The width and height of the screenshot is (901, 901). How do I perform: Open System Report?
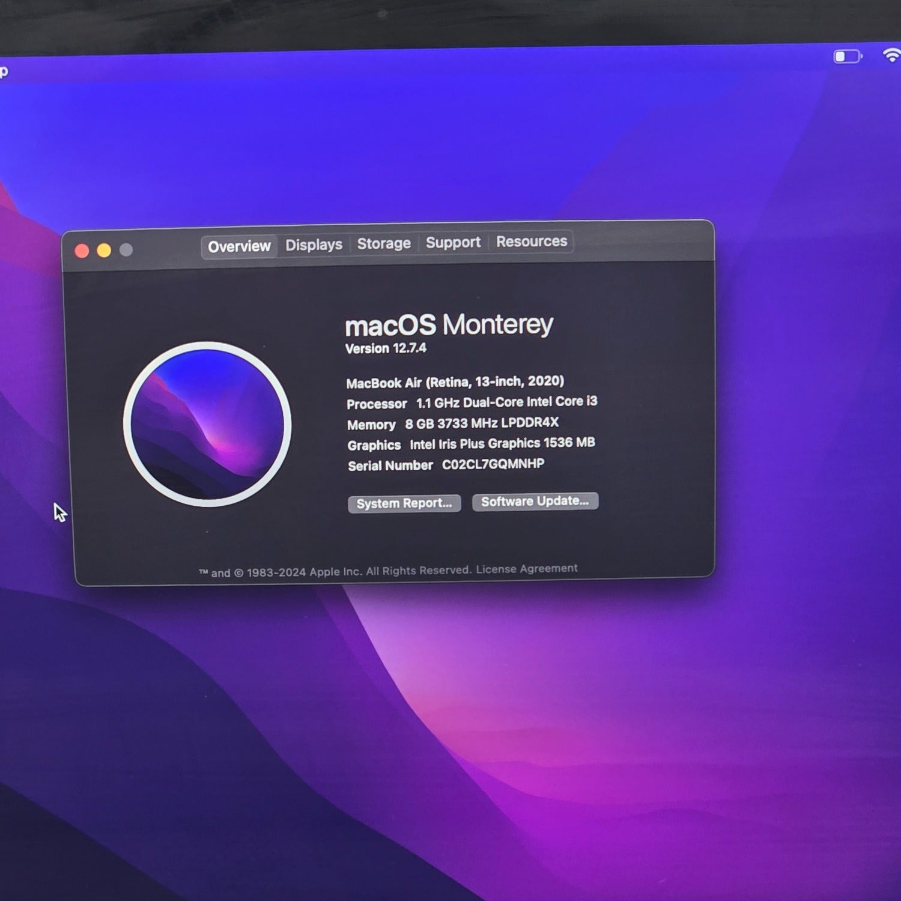click(404, 503)
